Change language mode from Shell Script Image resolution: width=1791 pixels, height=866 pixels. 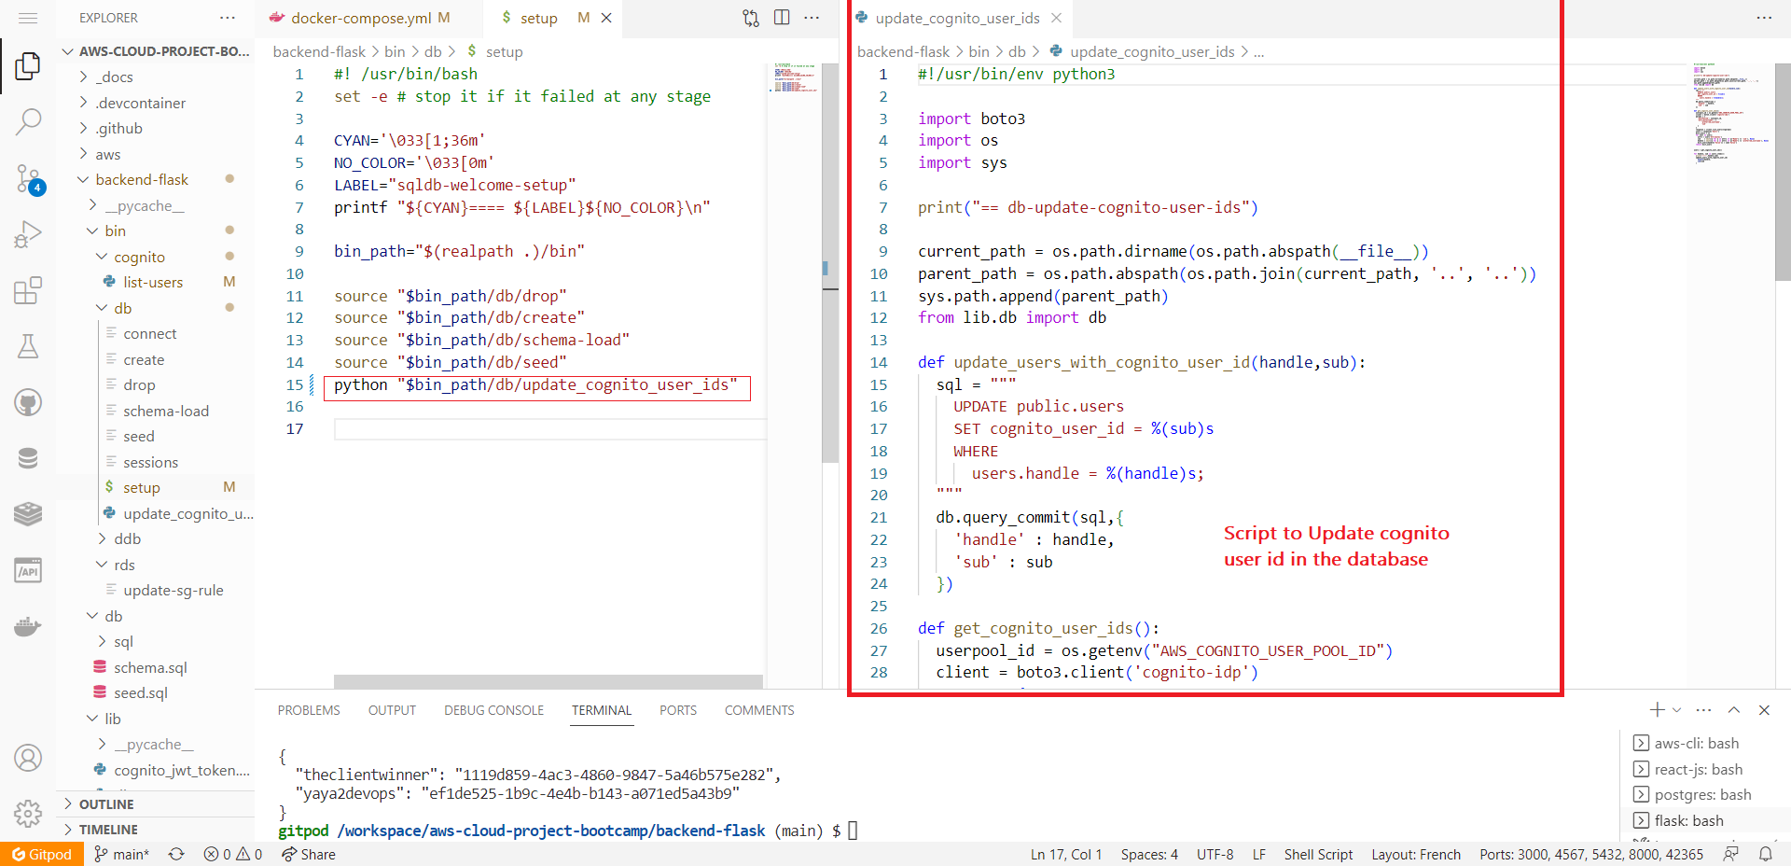pyautogui.click(x=1318, y=854)
